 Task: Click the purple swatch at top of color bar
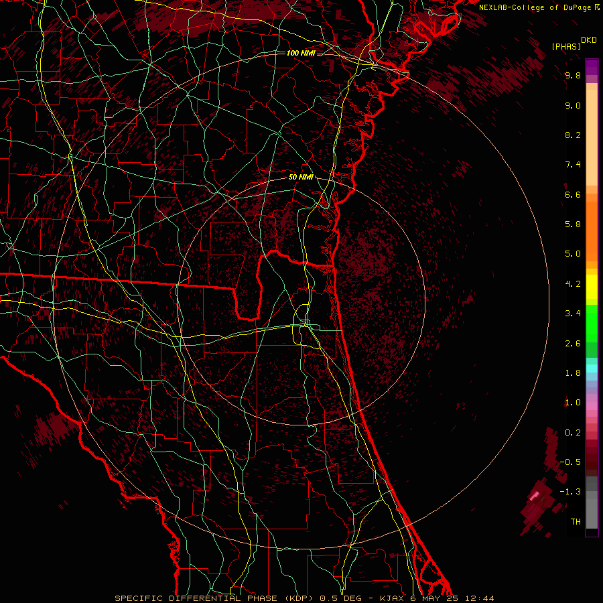(x=592, y=67)
